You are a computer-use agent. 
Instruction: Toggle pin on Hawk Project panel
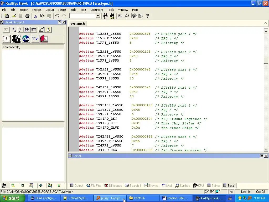click(x=59, y=22)
